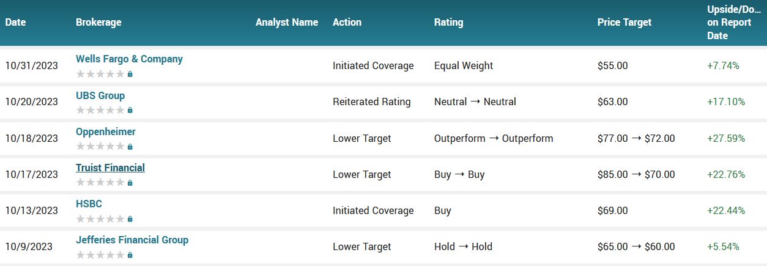Sort by the Price Target column header
767x266 pixels.
click(624, 22)
